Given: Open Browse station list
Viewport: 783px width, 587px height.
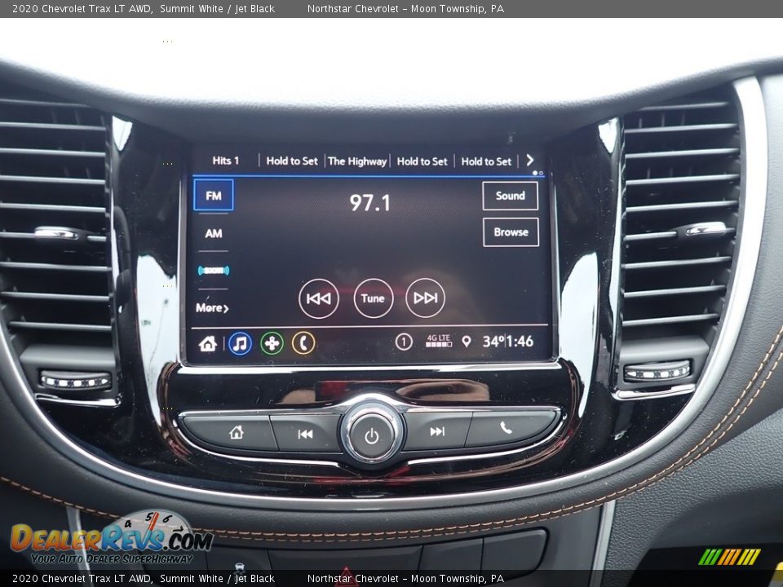Looking at the screenshot, I should [x=511, y=232].
